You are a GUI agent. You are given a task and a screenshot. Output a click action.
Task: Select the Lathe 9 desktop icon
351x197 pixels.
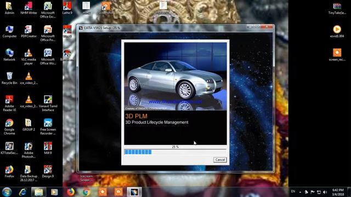67,8
